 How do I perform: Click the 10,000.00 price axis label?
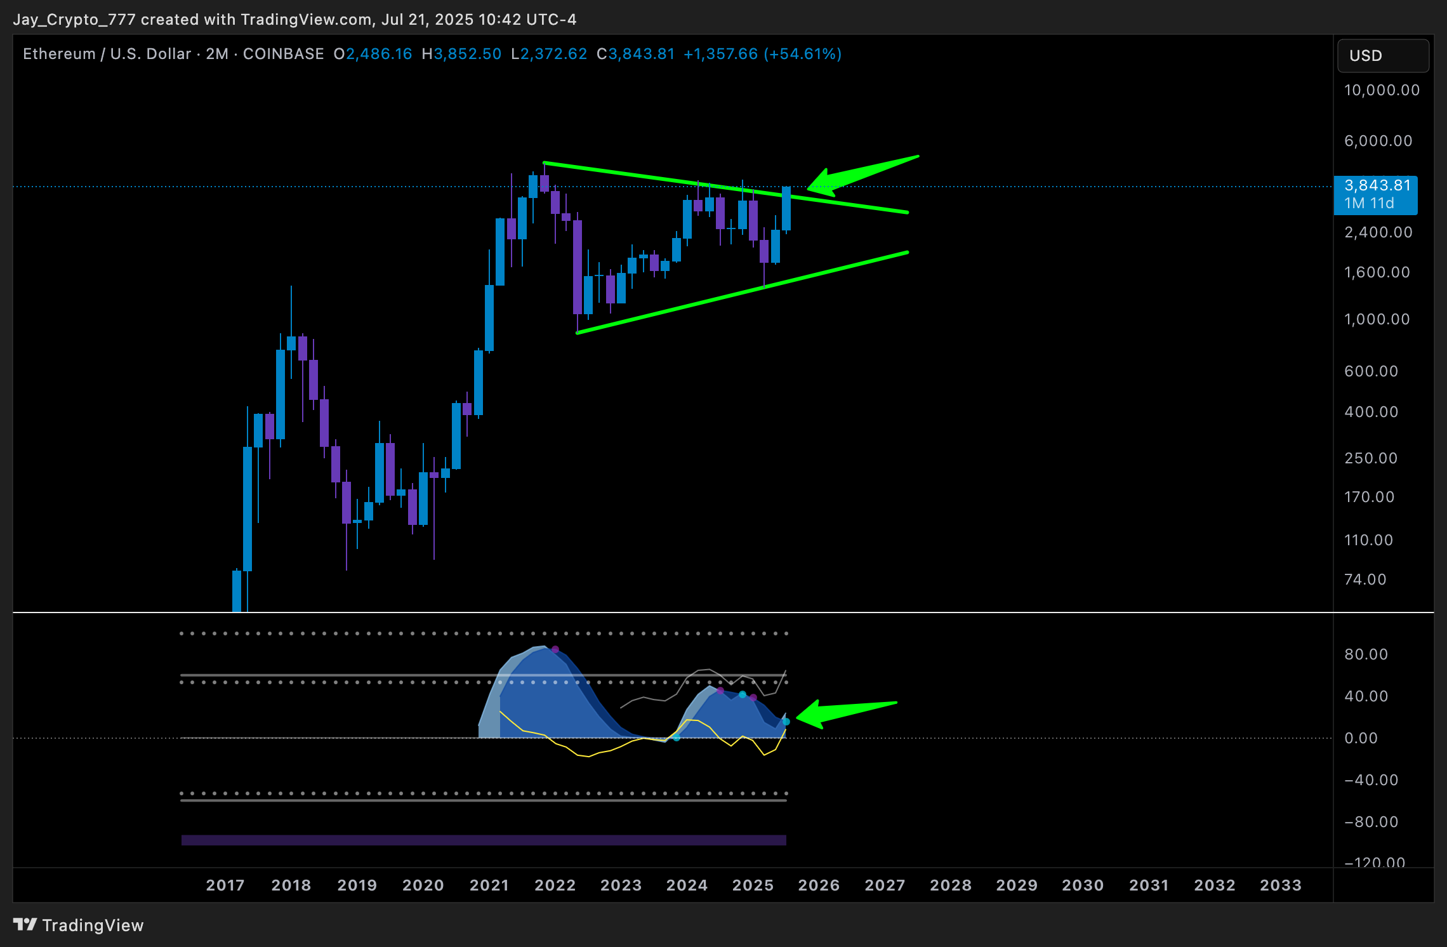[x=1382, y=90]
